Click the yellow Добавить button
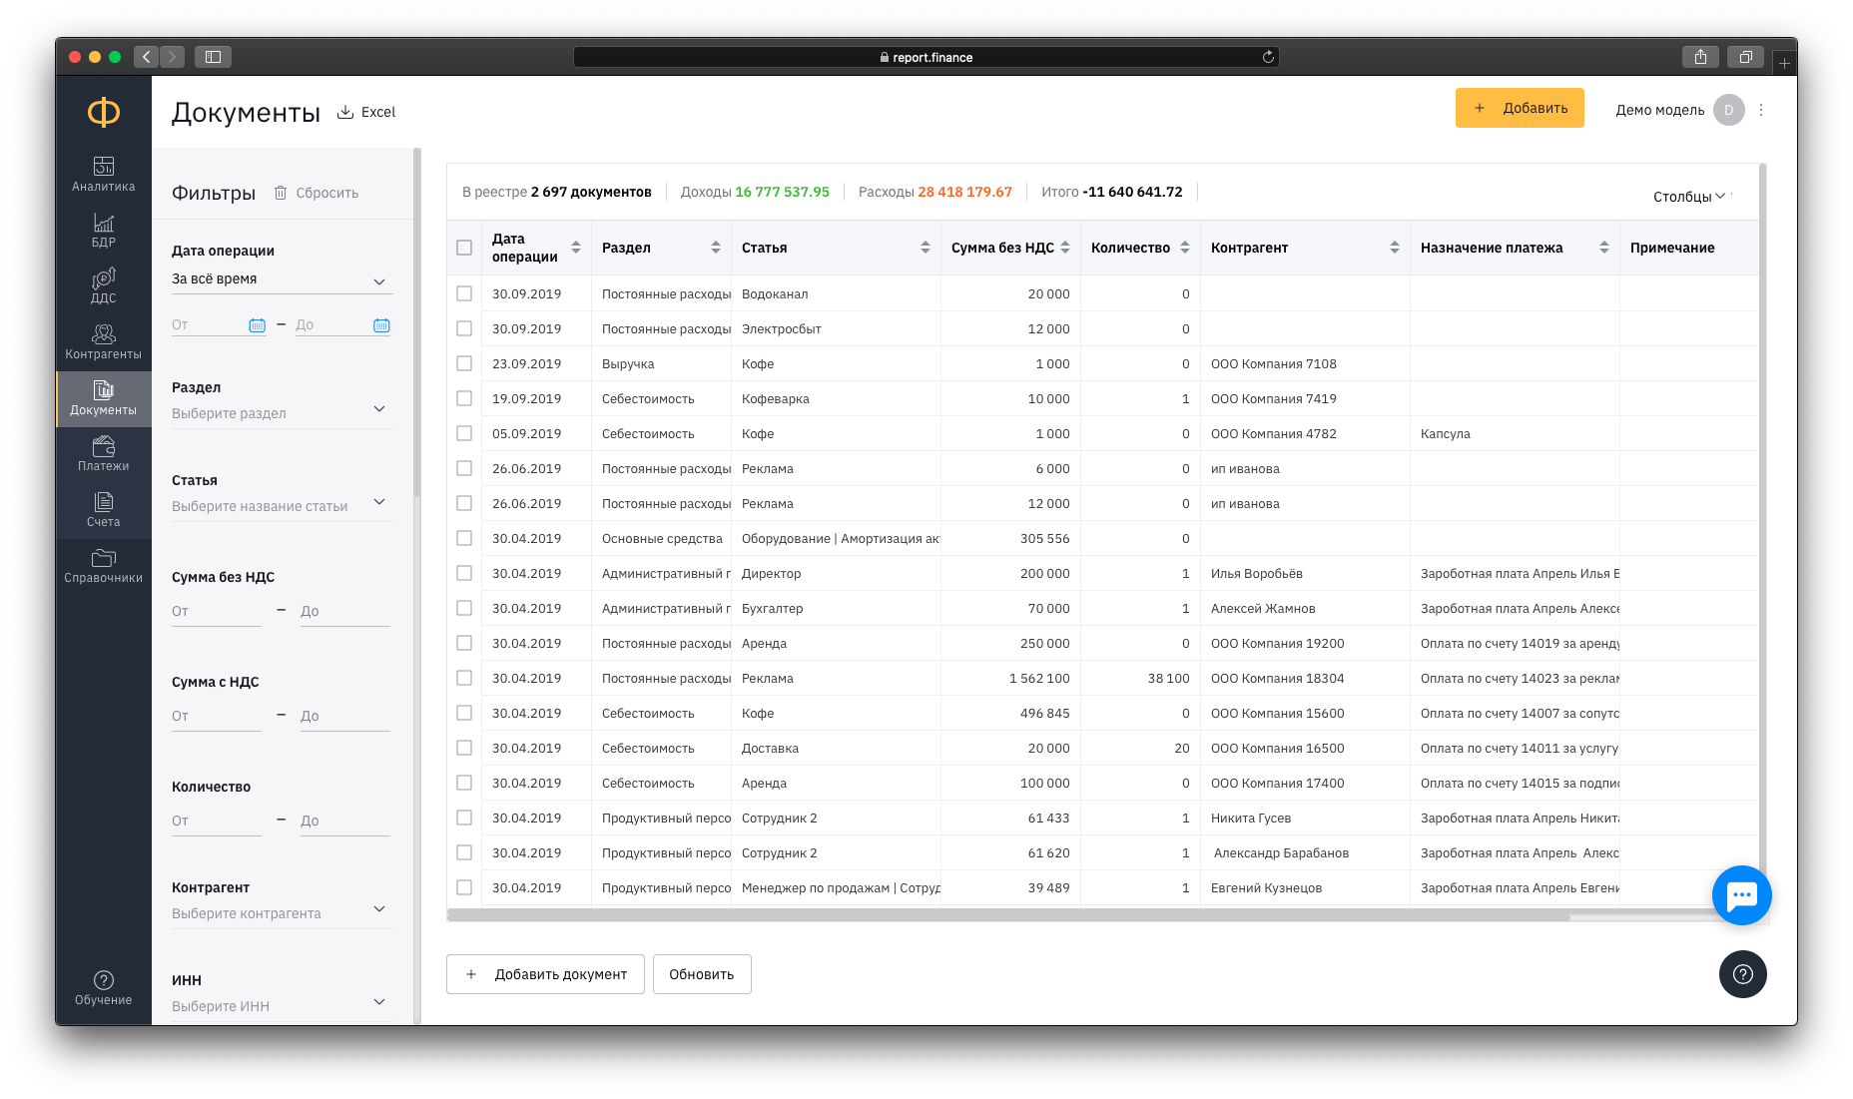Image resolution: width=1853 pixels, height=1099 pixels. pyautogui.click(x=1520, y=108)
